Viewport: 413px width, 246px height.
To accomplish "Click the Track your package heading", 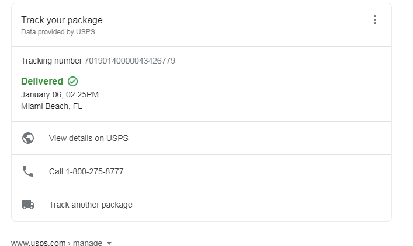I will [62, 20].
